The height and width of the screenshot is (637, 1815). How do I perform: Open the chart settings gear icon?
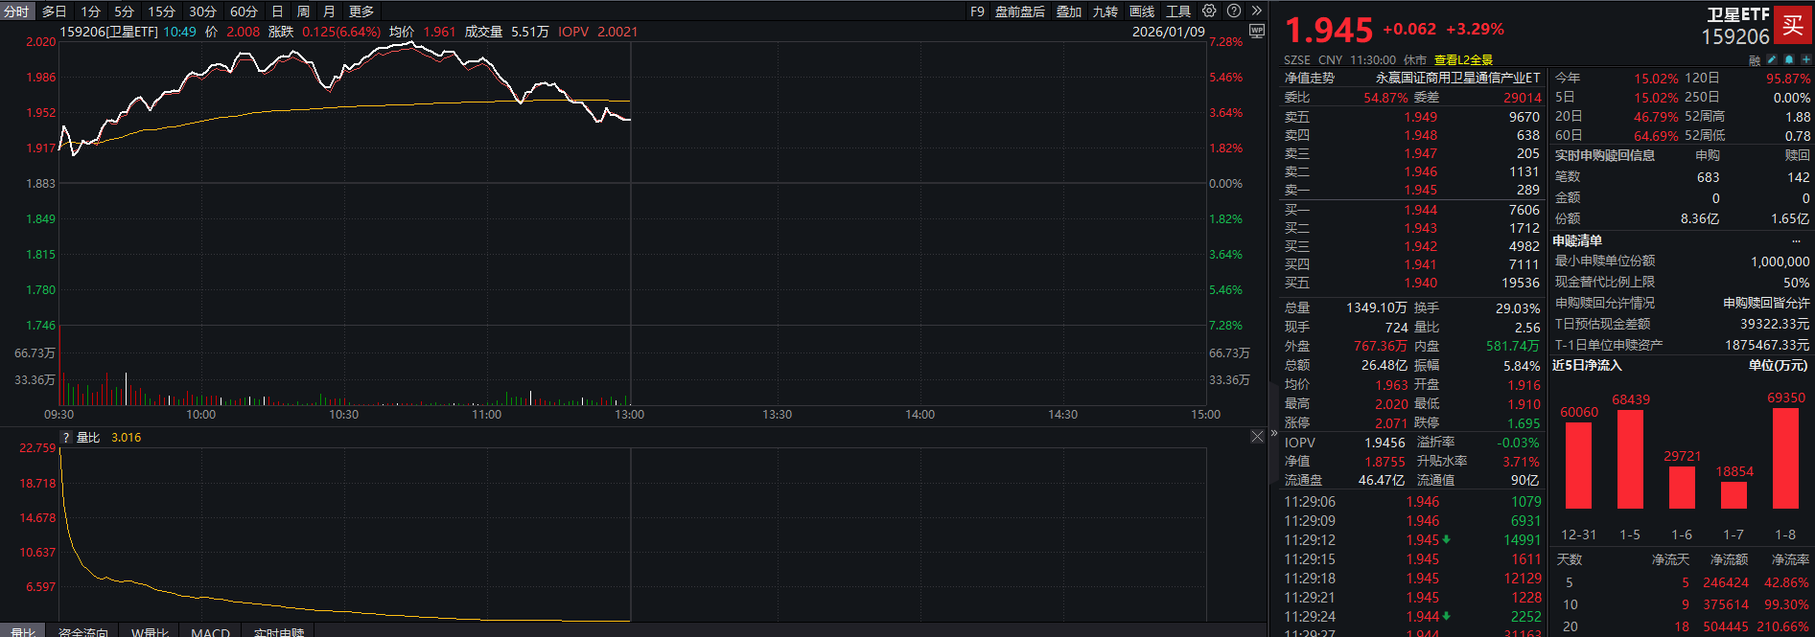coord(1209,11)
